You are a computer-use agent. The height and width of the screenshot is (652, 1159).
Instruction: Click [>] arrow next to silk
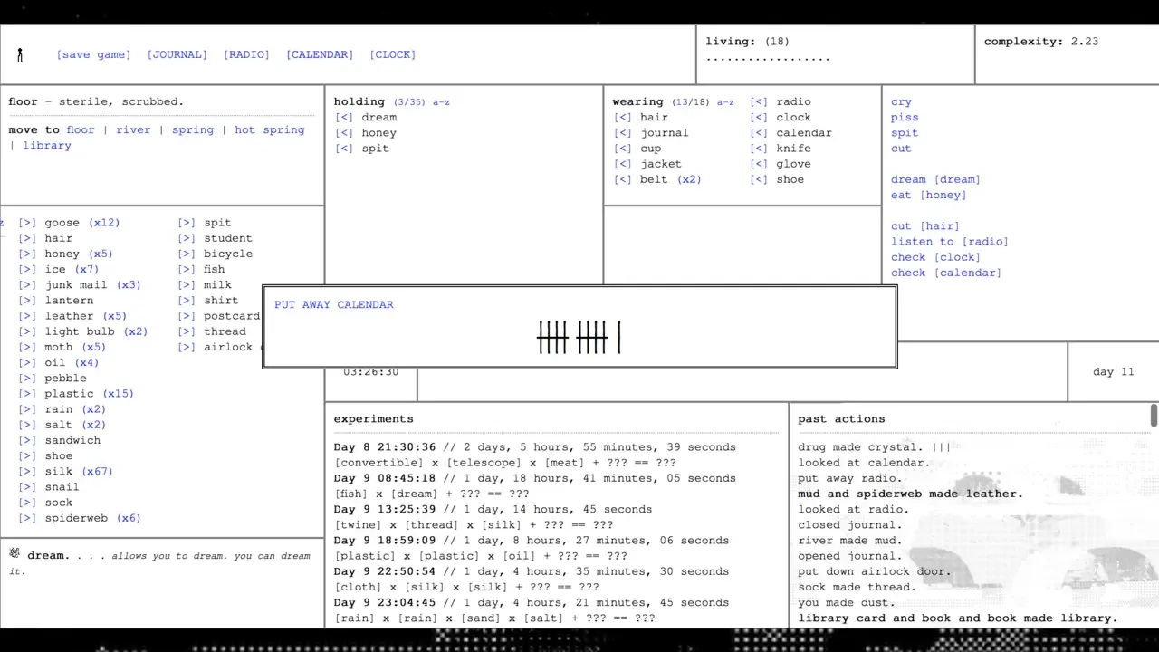point(27,472)
